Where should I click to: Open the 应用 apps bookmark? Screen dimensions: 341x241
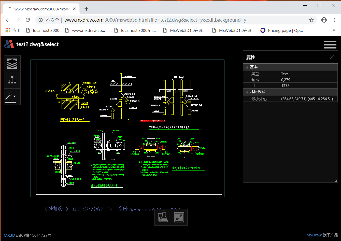point(13,30)
